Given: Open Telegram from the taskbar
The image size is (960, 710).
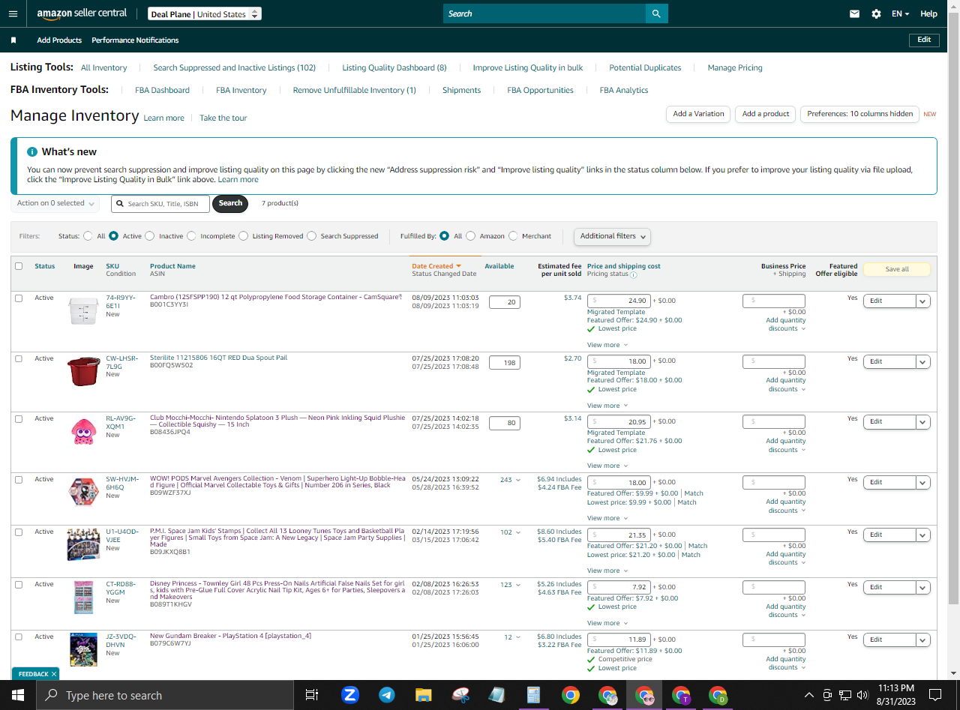Looking at the screenshot, I should click(387, 695).
